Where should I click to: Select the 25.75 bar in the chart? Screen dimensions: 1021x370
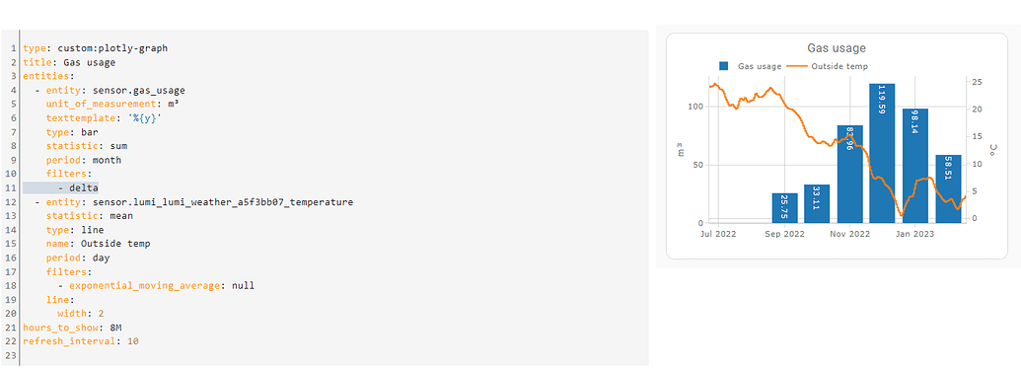784,208
